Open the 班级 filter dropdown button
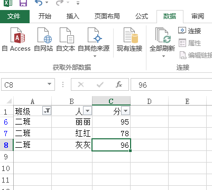The image size is (212, 190). point(47,111)
